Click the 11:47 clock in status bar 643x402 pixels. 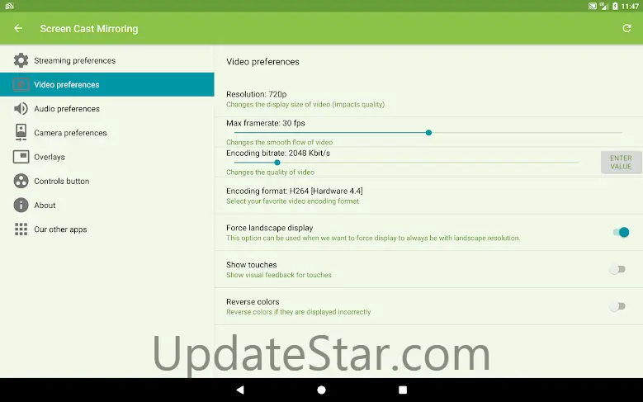(x=630, y=6)
